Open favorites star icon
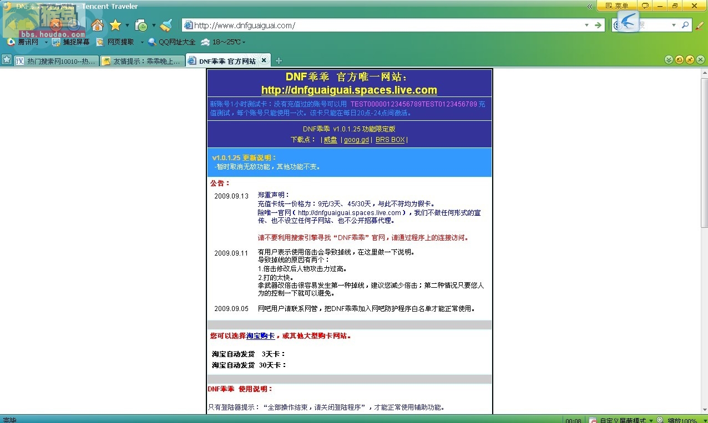 tap(115, 25)
